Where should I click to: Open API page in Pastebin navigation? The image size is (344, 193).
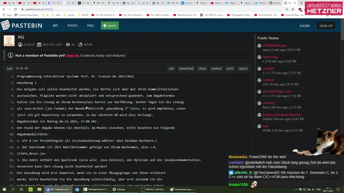(x=55, y=25)
